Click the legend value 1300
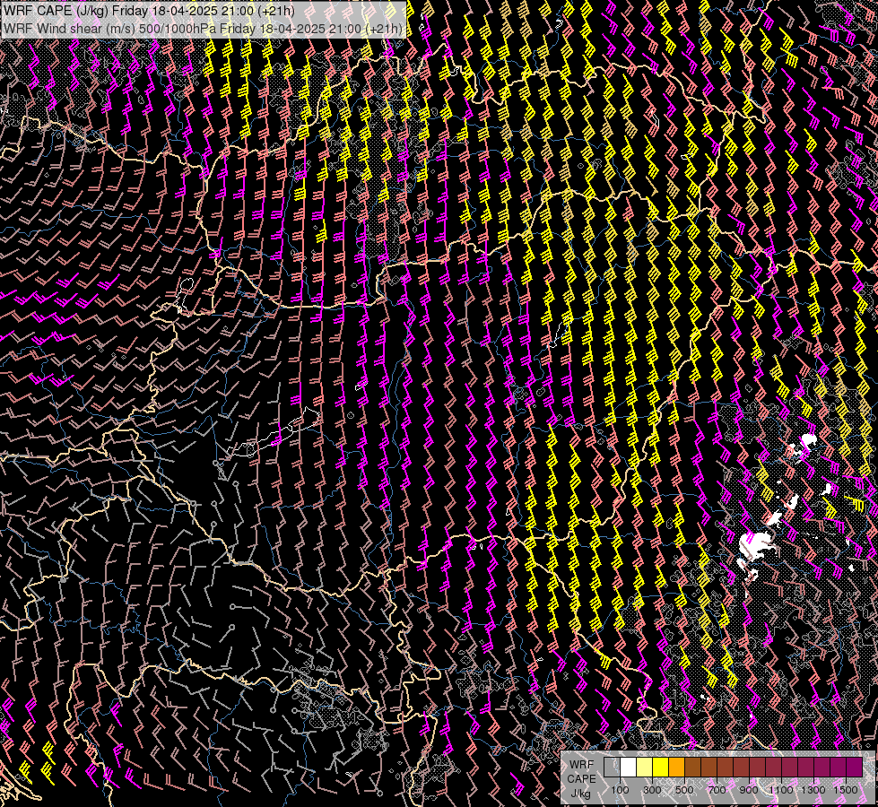 [x=813, y=790]
